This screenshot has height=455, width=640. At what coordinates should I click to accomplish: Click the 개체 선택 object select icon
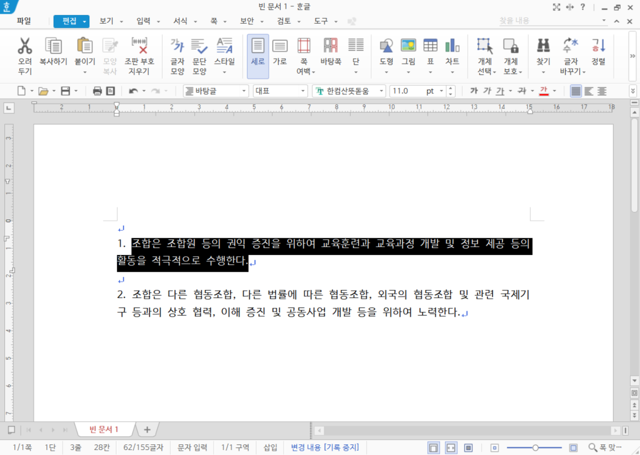click(x=485, y=46)
